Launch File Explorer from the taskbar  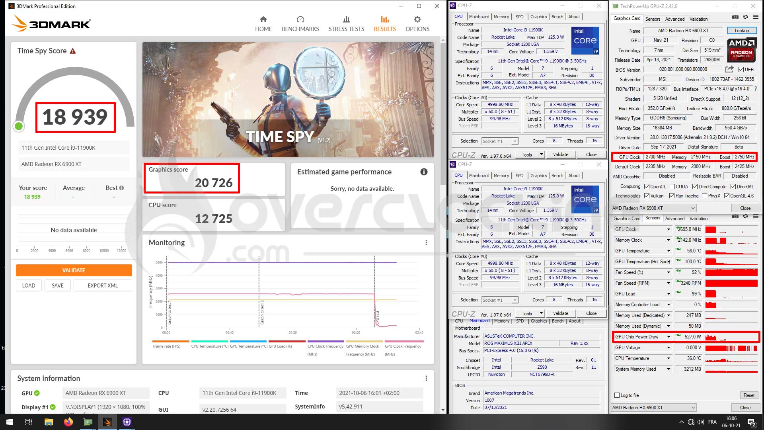coord(49,422)
